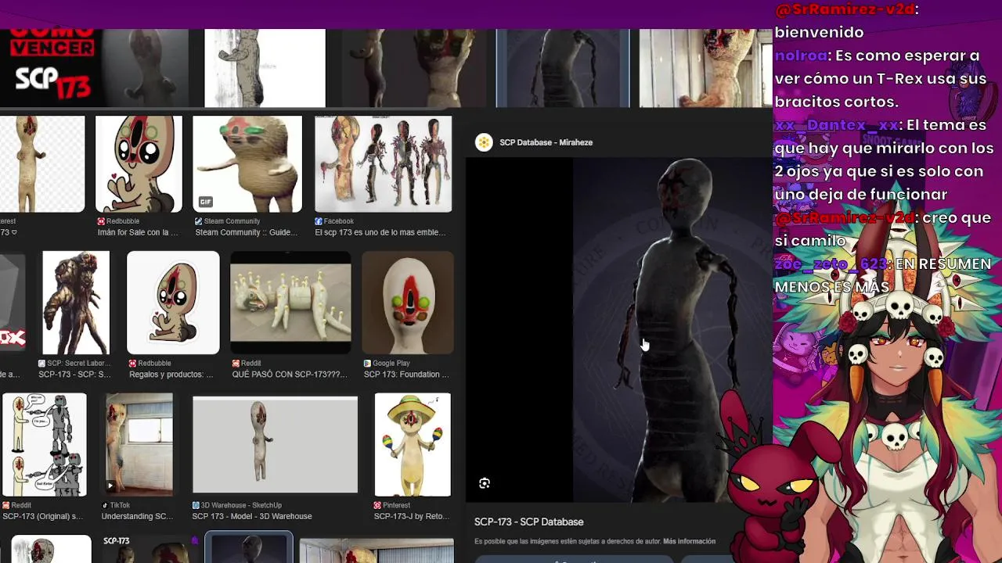Click the Google Lens search icon on the preview
1002x563 pixels.
(485, 483)
